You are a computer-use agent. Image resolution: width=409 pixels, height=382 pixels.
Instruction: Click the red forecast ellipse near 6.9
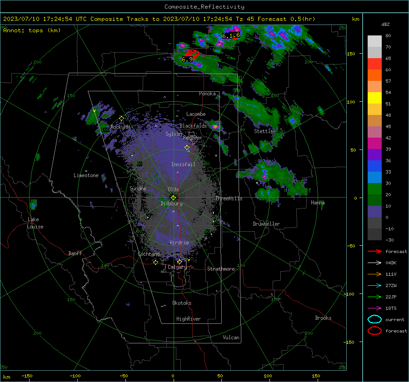pos(193,53)
